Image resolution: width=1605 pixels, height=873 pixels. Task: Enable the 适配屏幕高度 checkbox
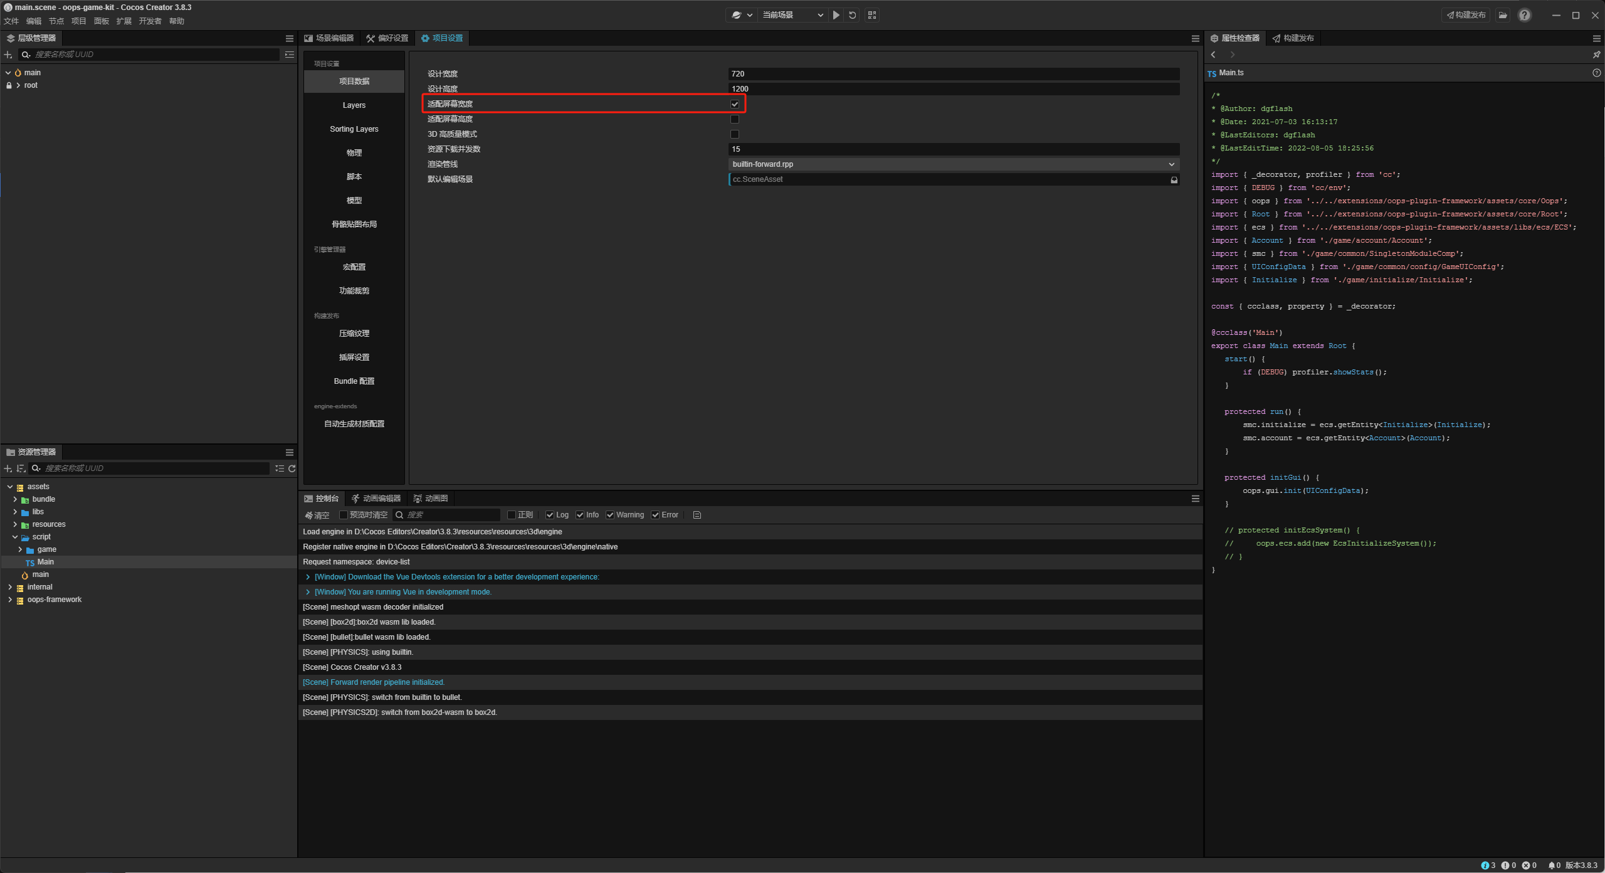pyautogui.click(x=734, y=119)
